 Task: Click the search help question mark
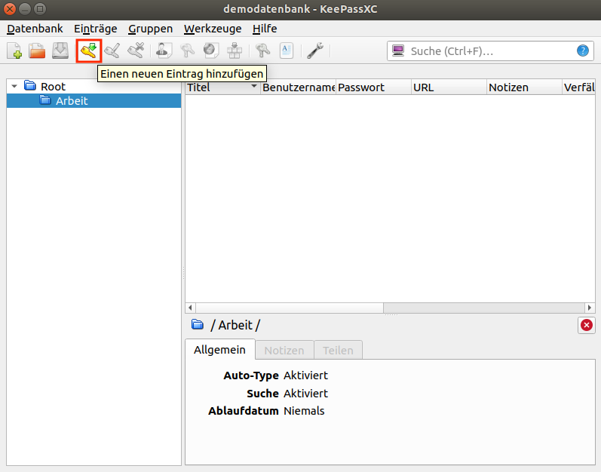582,51
